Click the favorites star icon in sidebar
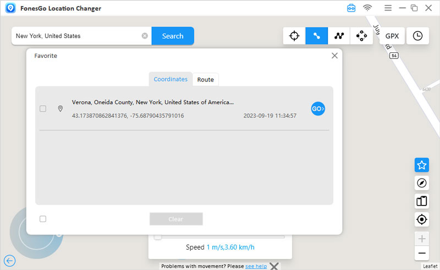This screenshot has height=270, width=440. tap(422, 165)
